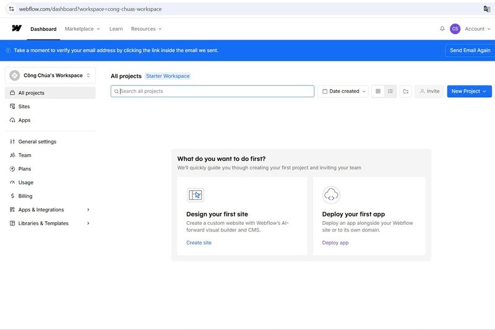
Task: Expand Libraries & Templates submenu
Action: (x=50, y=223)
